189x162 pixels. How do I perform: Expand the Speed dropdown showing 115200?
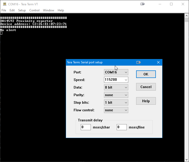click(116, 80)
